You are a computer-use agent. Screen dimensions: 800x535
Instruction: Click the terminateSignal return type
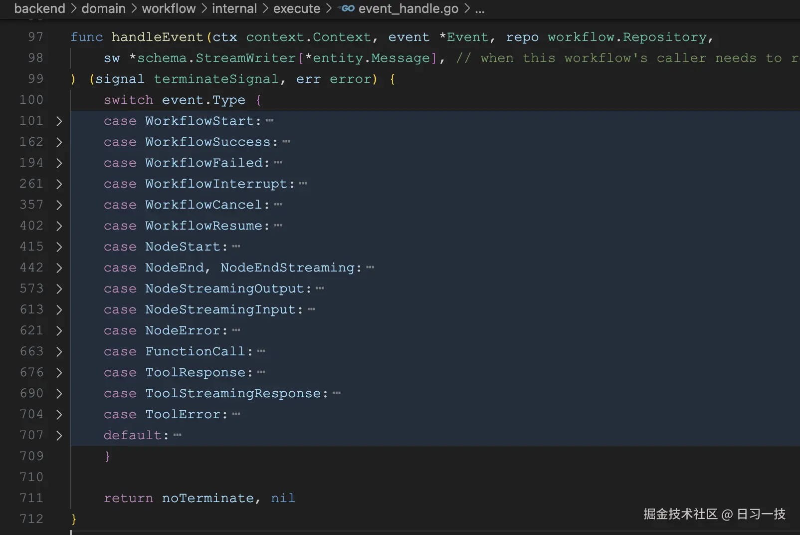[x=216, y=79]
